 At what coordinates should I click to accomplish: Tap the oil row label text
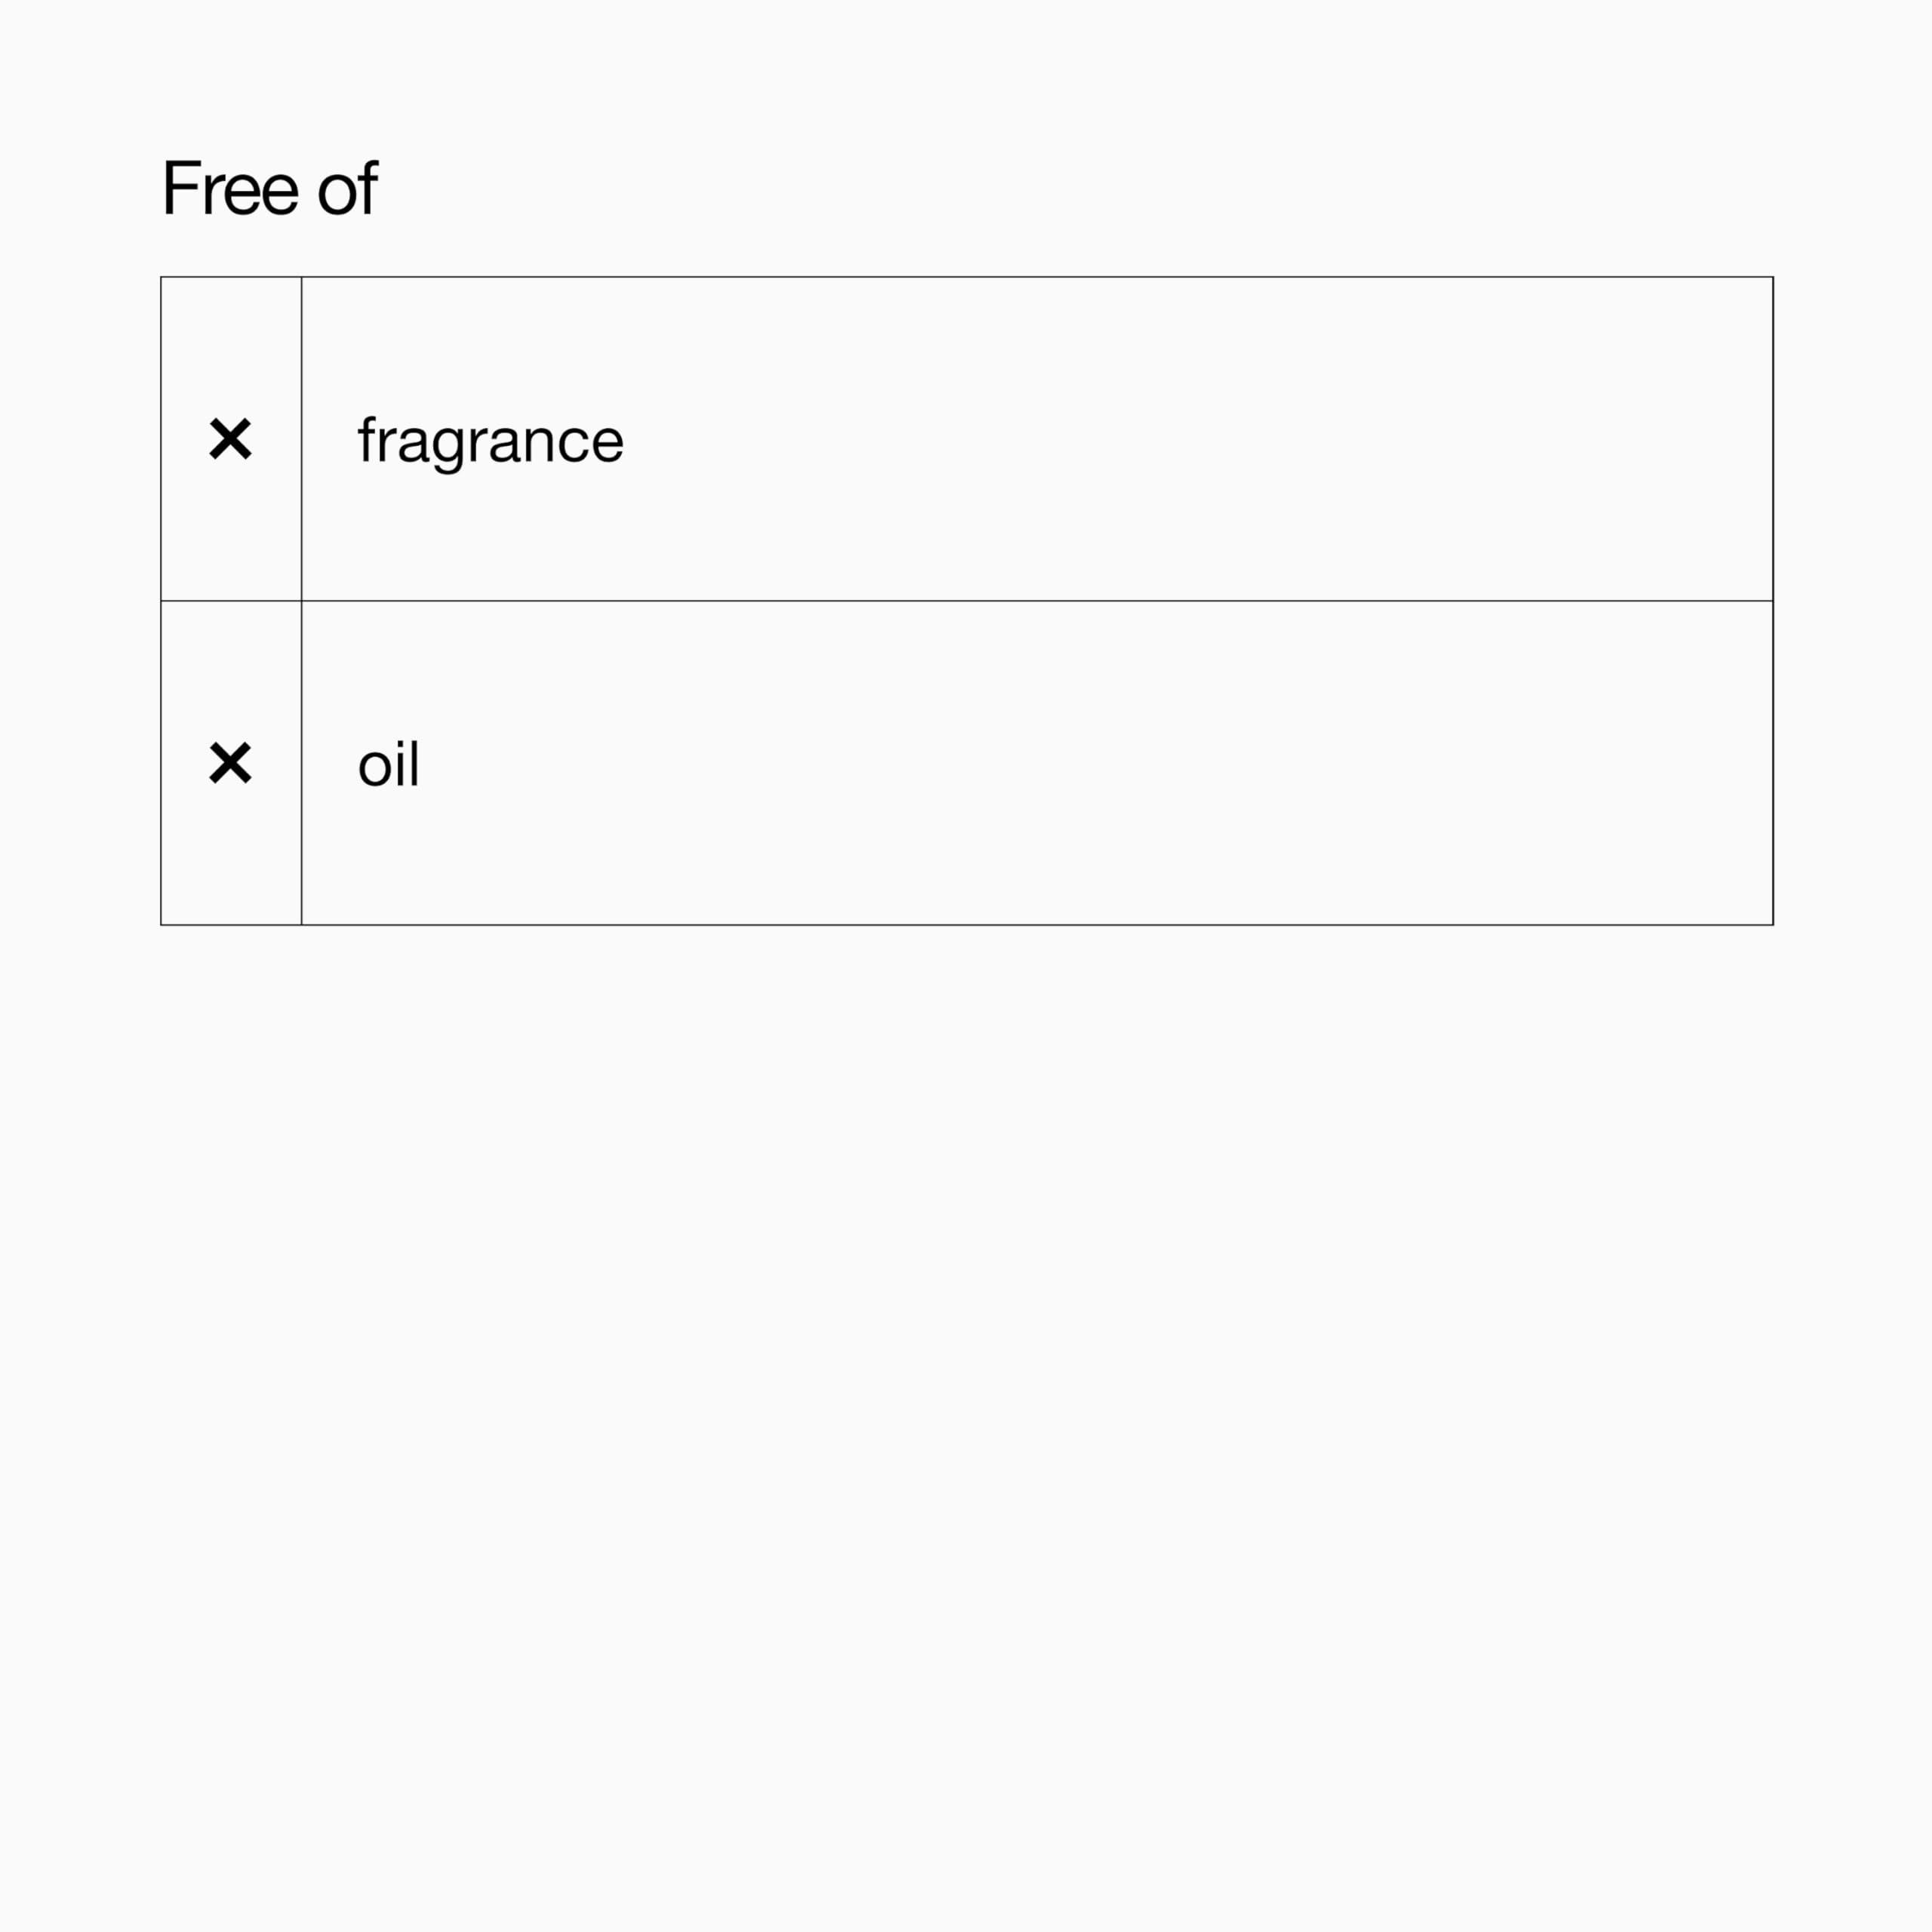click(x=388, y=764)
